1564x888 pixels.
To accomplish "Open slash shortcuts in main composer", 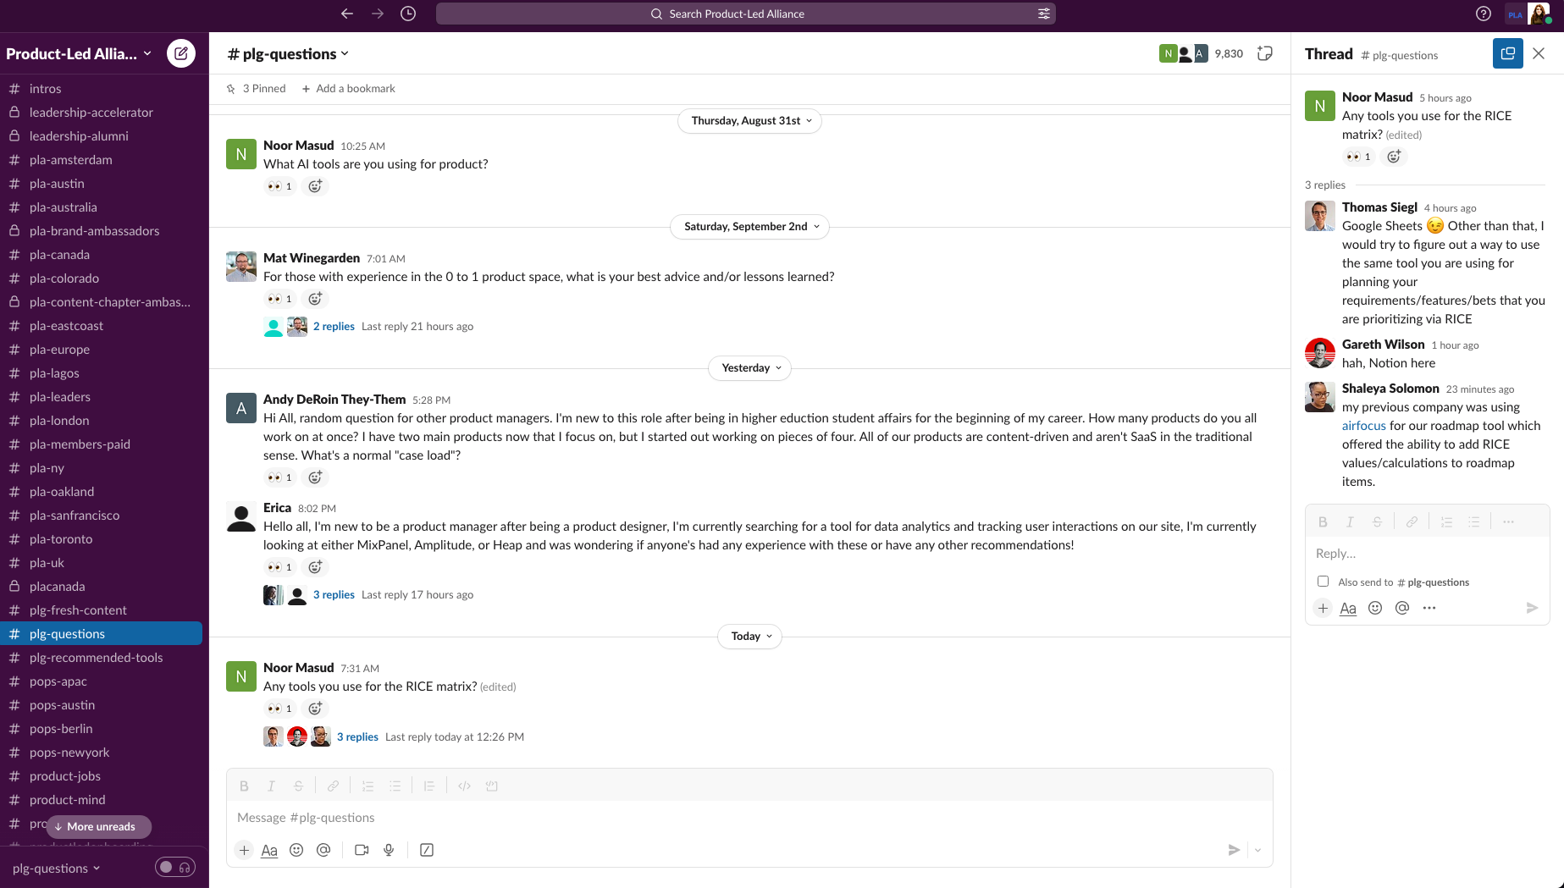I will (x=427, y=850).
